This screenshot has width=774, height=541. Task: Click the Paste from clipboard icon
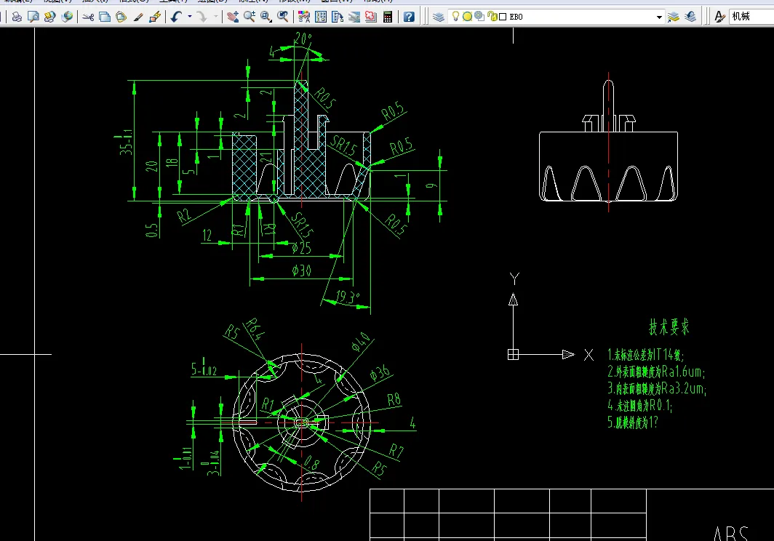point(121,17)
